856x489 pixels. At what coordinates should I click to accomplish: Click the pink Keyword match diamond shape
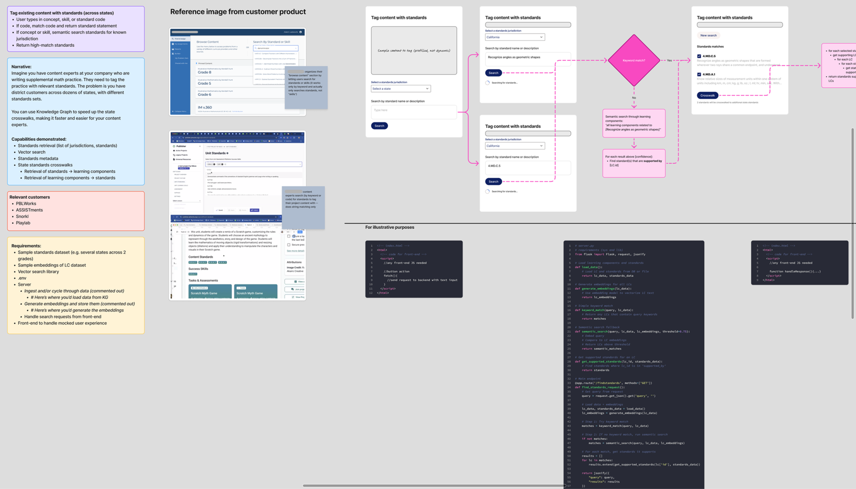pos(633,60)
